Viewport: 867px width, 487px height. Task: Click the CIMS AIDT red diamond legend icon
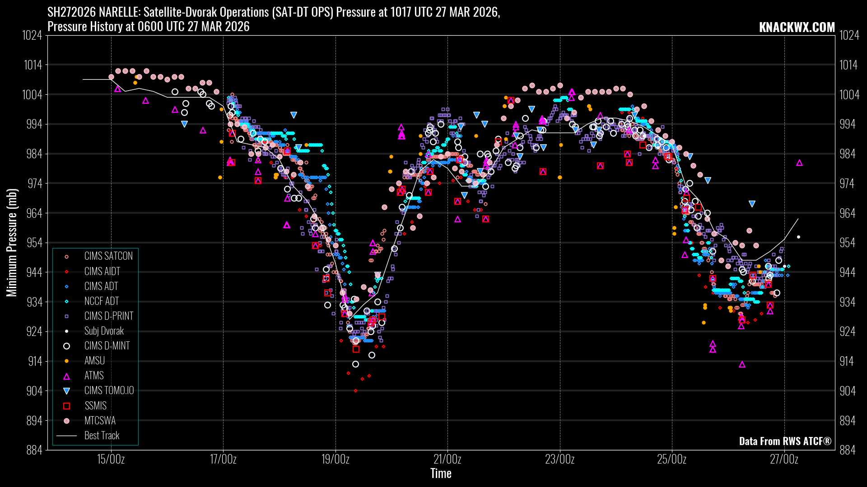[66, 271]
